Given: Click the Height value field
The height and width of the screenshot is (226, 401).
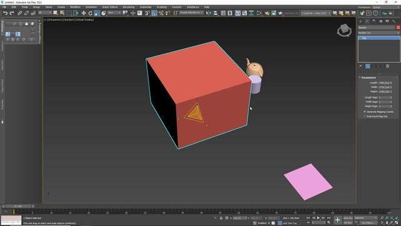Looking at the screenshot, I should point(384,92).
